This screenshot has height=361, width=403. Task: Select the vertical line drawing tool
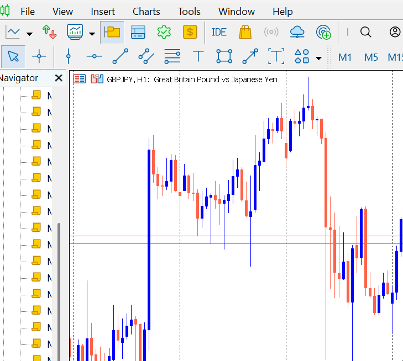tap(69, 56)
